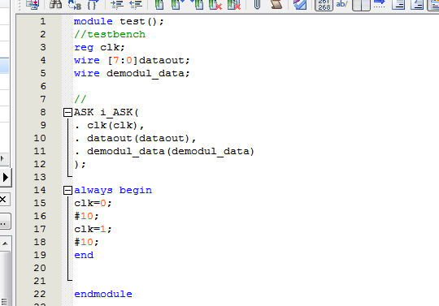439x306 pixels.
Task: Toggle line numbers display (267/268 icon)
Action: tap(324, 5)
